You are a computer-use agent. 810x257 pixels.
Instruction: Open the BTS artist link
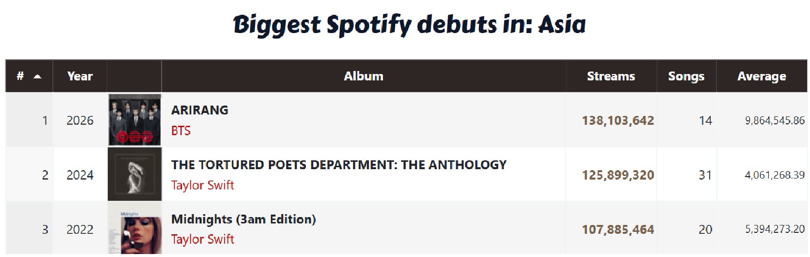click(181, 131)
